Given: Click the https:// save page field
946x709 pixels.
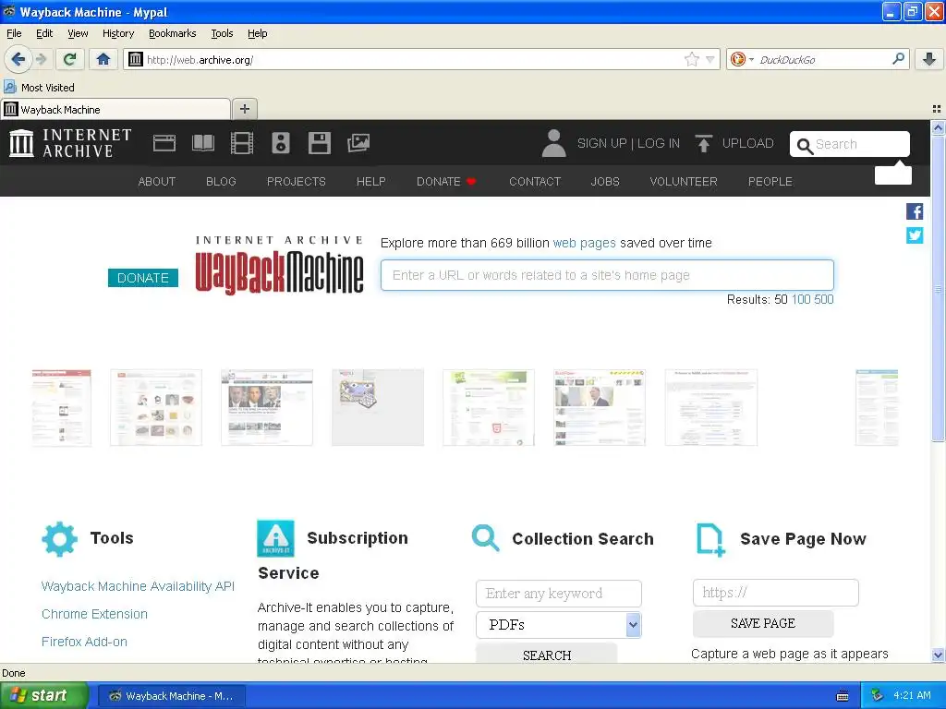Looking at the screenshot, I should tap(776, 593).
